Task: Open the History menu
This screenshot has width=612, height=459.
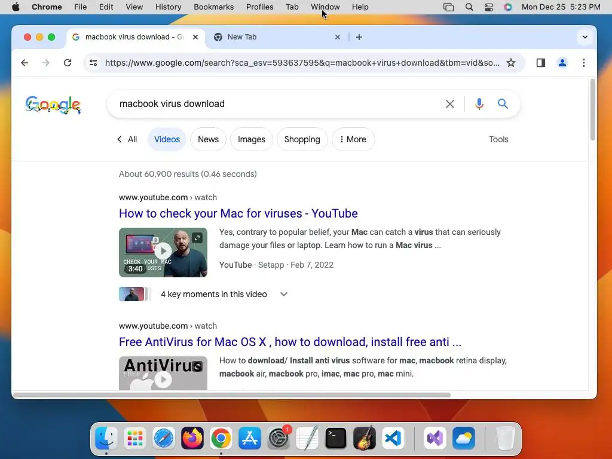Action: (x=168, y=7)
